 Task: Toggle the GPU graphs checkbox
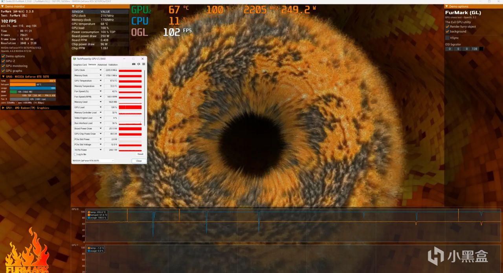pyautogui.click(x=3, y=71)
